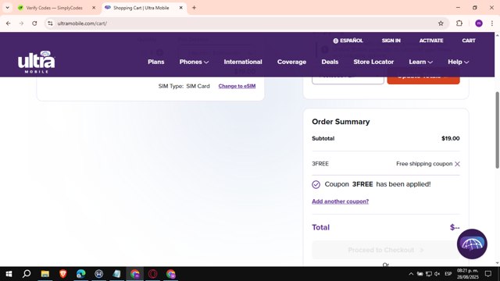Go back to the previous page

9,23
